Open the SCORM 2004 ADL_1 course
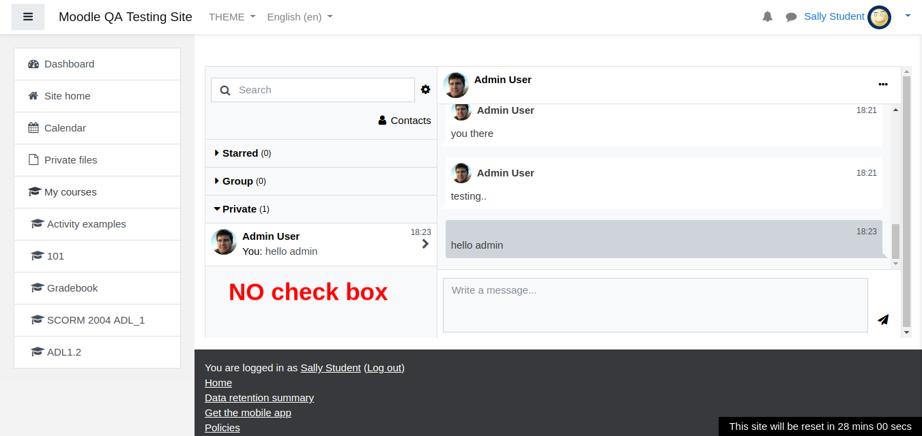The width and height of the screenshot is (922, 436). (x=97, y=320)
